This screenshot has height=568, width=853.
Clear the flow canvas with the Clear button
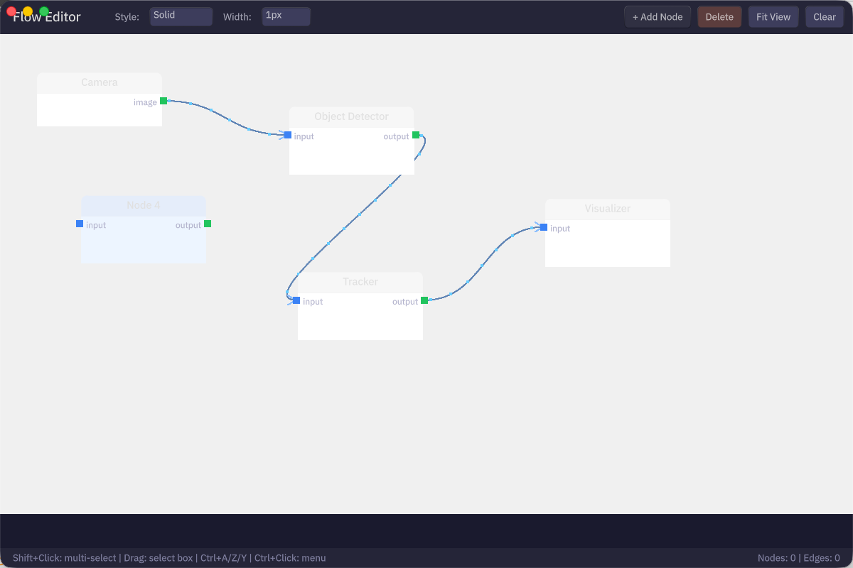pos(824,16)
